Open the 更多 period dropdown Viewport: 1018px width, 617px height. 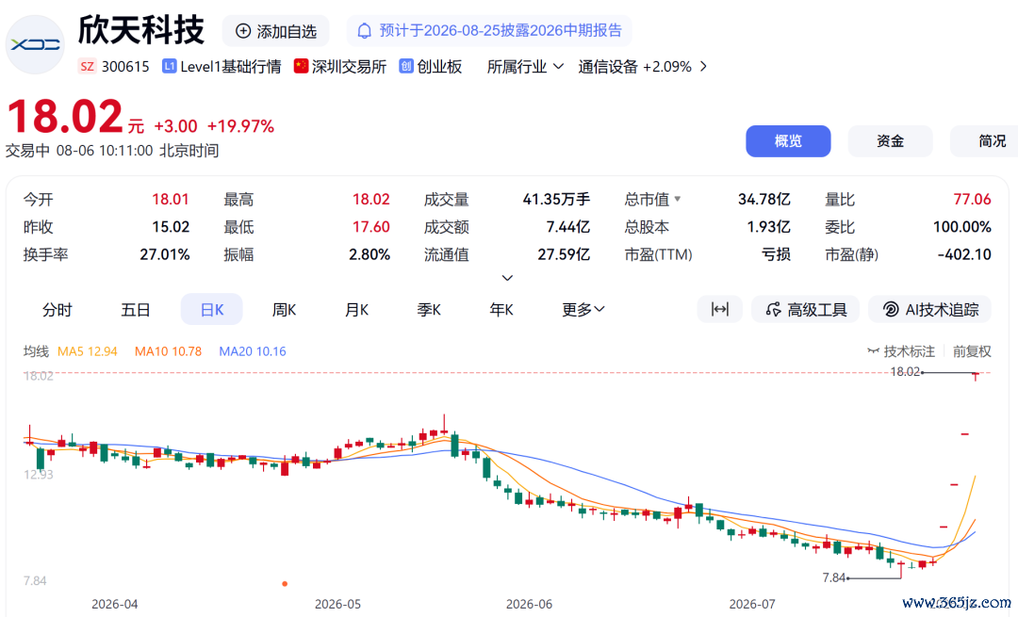click(583, 310)
